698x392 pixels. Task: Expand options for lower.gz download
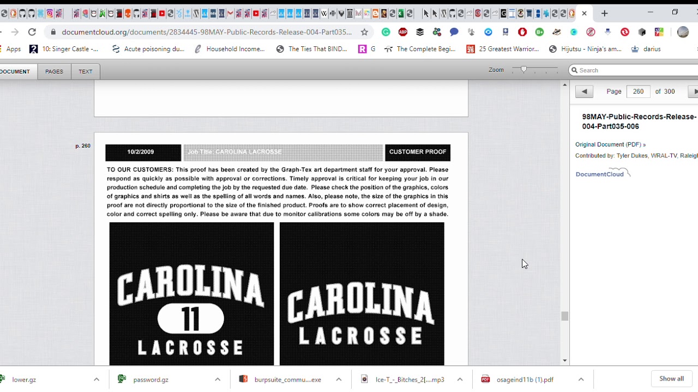[97, 379]
